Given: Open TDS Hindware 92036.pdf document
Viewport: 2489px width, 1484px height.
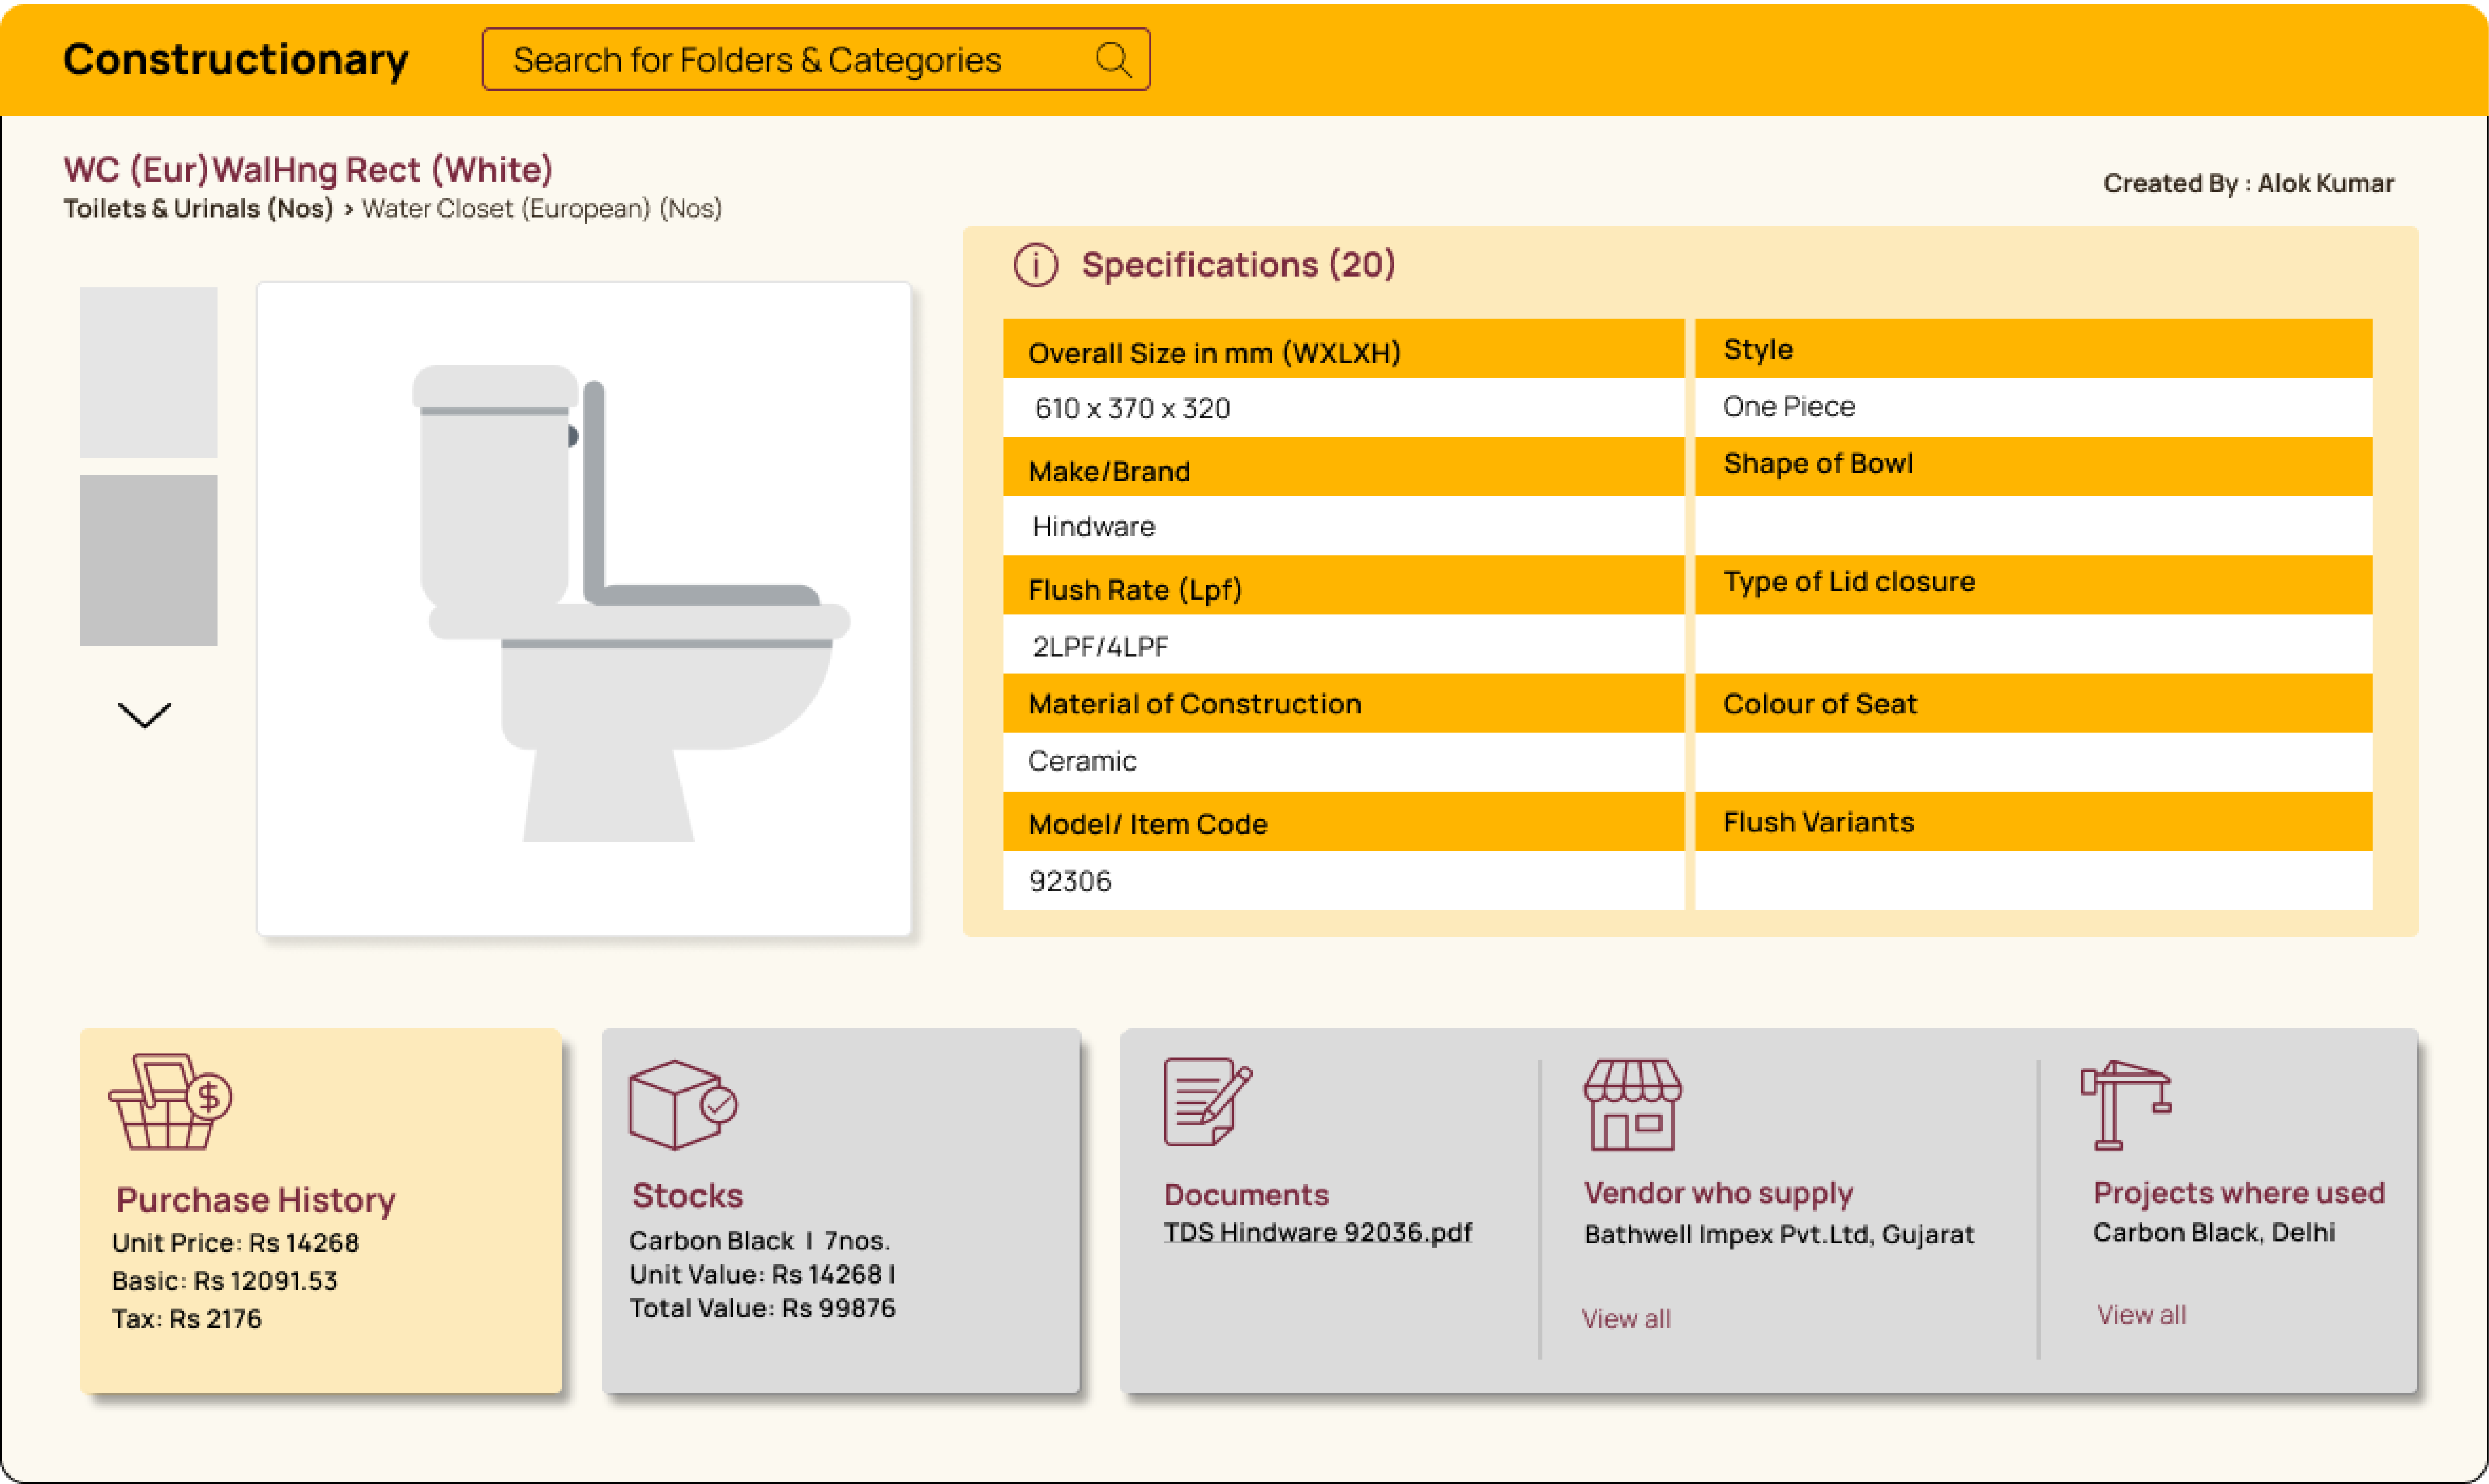Looking at the screenshot, I should pyautogui.click(x=1318, y=1233).
